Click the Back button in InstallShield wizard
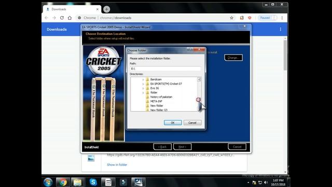Screen dimensions: 332x187 [x=162, y=146]
